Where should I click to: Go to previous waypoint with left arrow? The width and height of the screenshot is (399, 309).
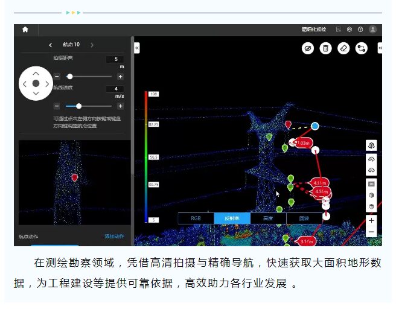click(x=50, y=45)
